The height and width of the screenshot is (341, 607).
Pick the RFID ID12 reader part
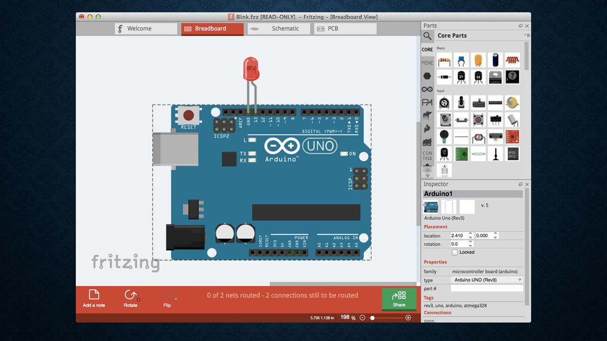click(x=513, y=153)
